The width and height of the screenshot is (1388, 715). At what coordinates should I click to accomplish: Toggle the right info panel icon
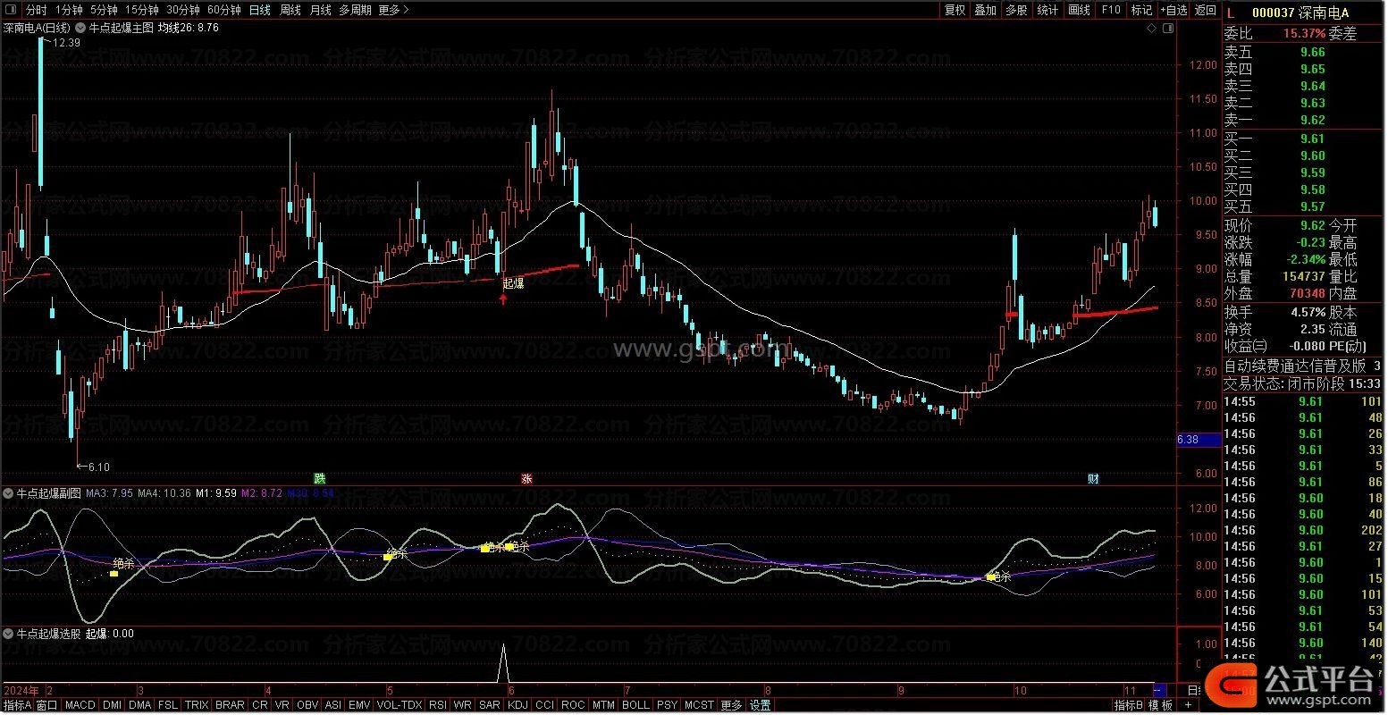pyautogui.click(x=1167, y=29)
